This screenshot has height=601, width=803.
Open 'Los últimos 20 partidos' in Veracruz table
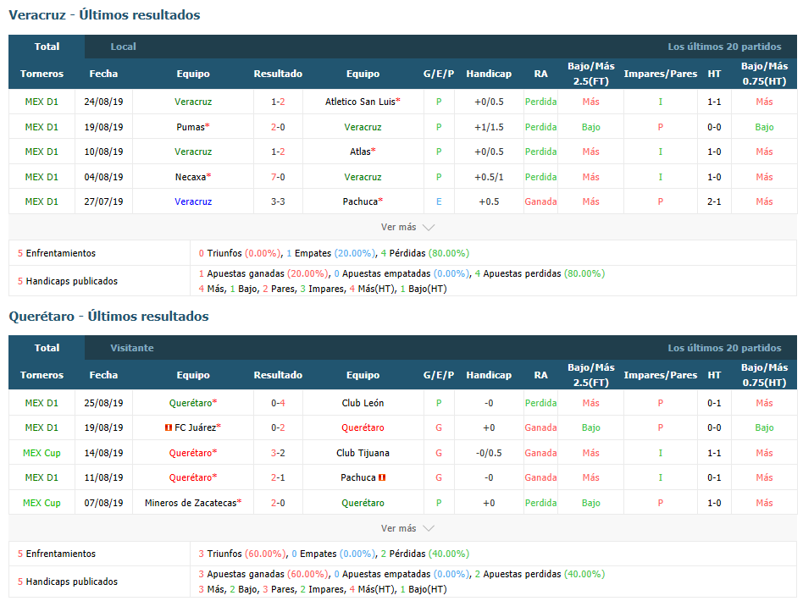coord(724,47)
